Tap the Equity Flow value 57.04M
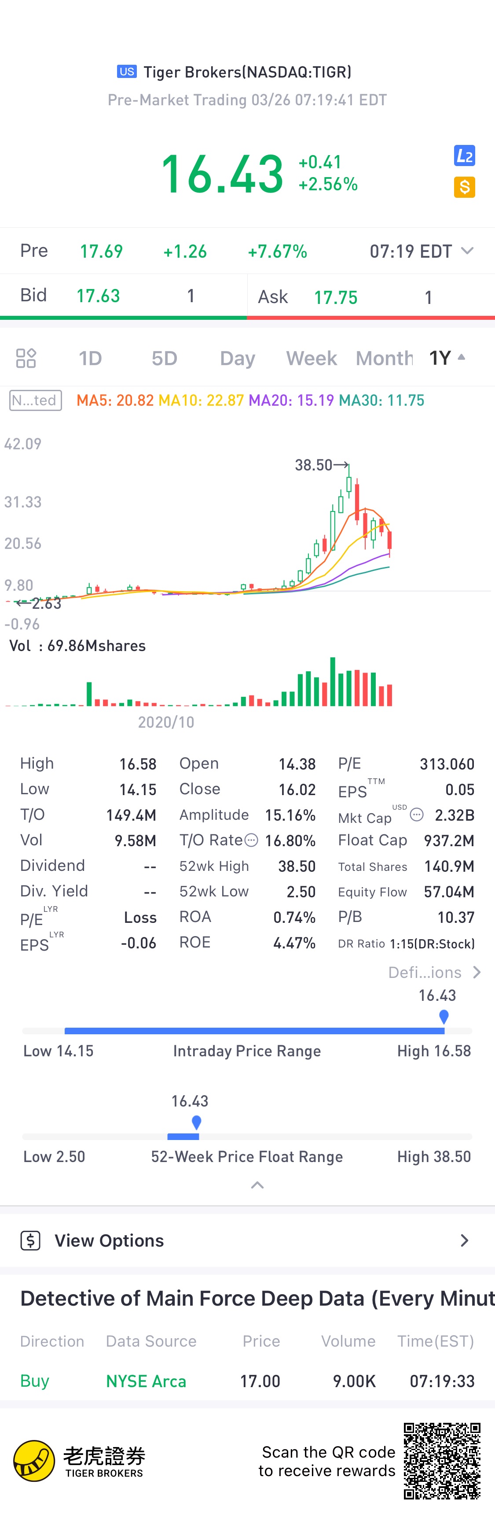495x1514 pixels. 449,892
